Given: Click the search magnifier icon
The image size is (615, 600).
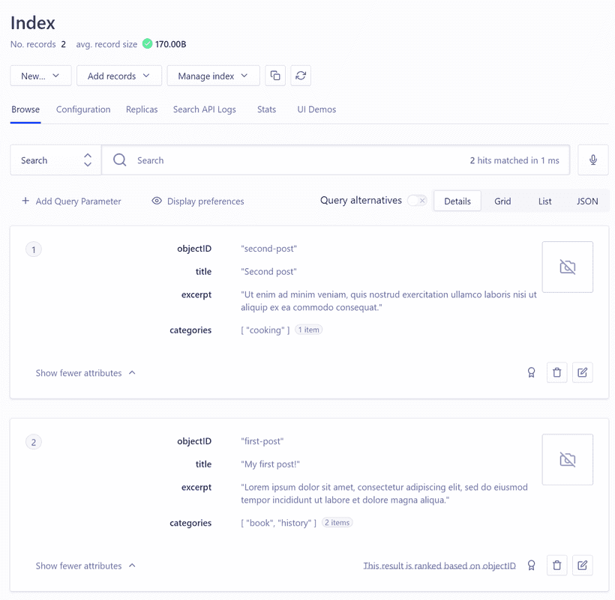Looking at the screenshot, I should tap(119, 160).
